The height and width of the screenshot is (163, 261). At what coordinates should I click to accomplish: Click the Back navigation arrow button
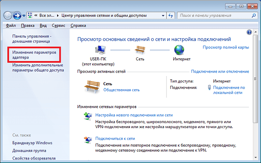point(7,16)
